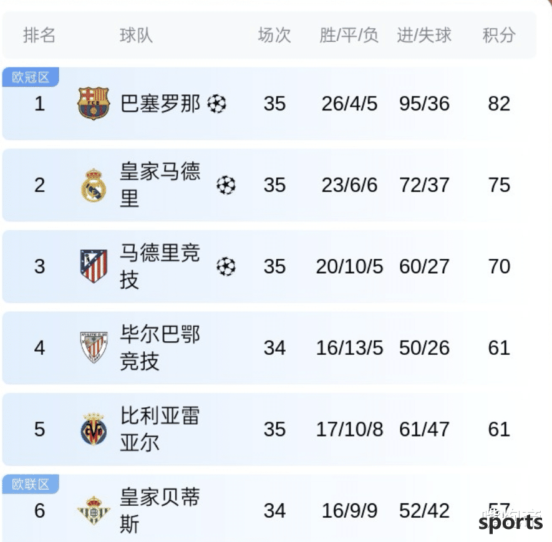Click the Athletic Bilbao club crest
This screenshot has height=542, width=552.
click(x=94, y=347)
